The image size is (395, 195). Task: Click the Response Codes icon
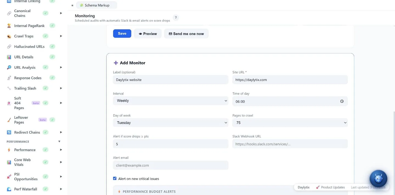click(9, 78)
